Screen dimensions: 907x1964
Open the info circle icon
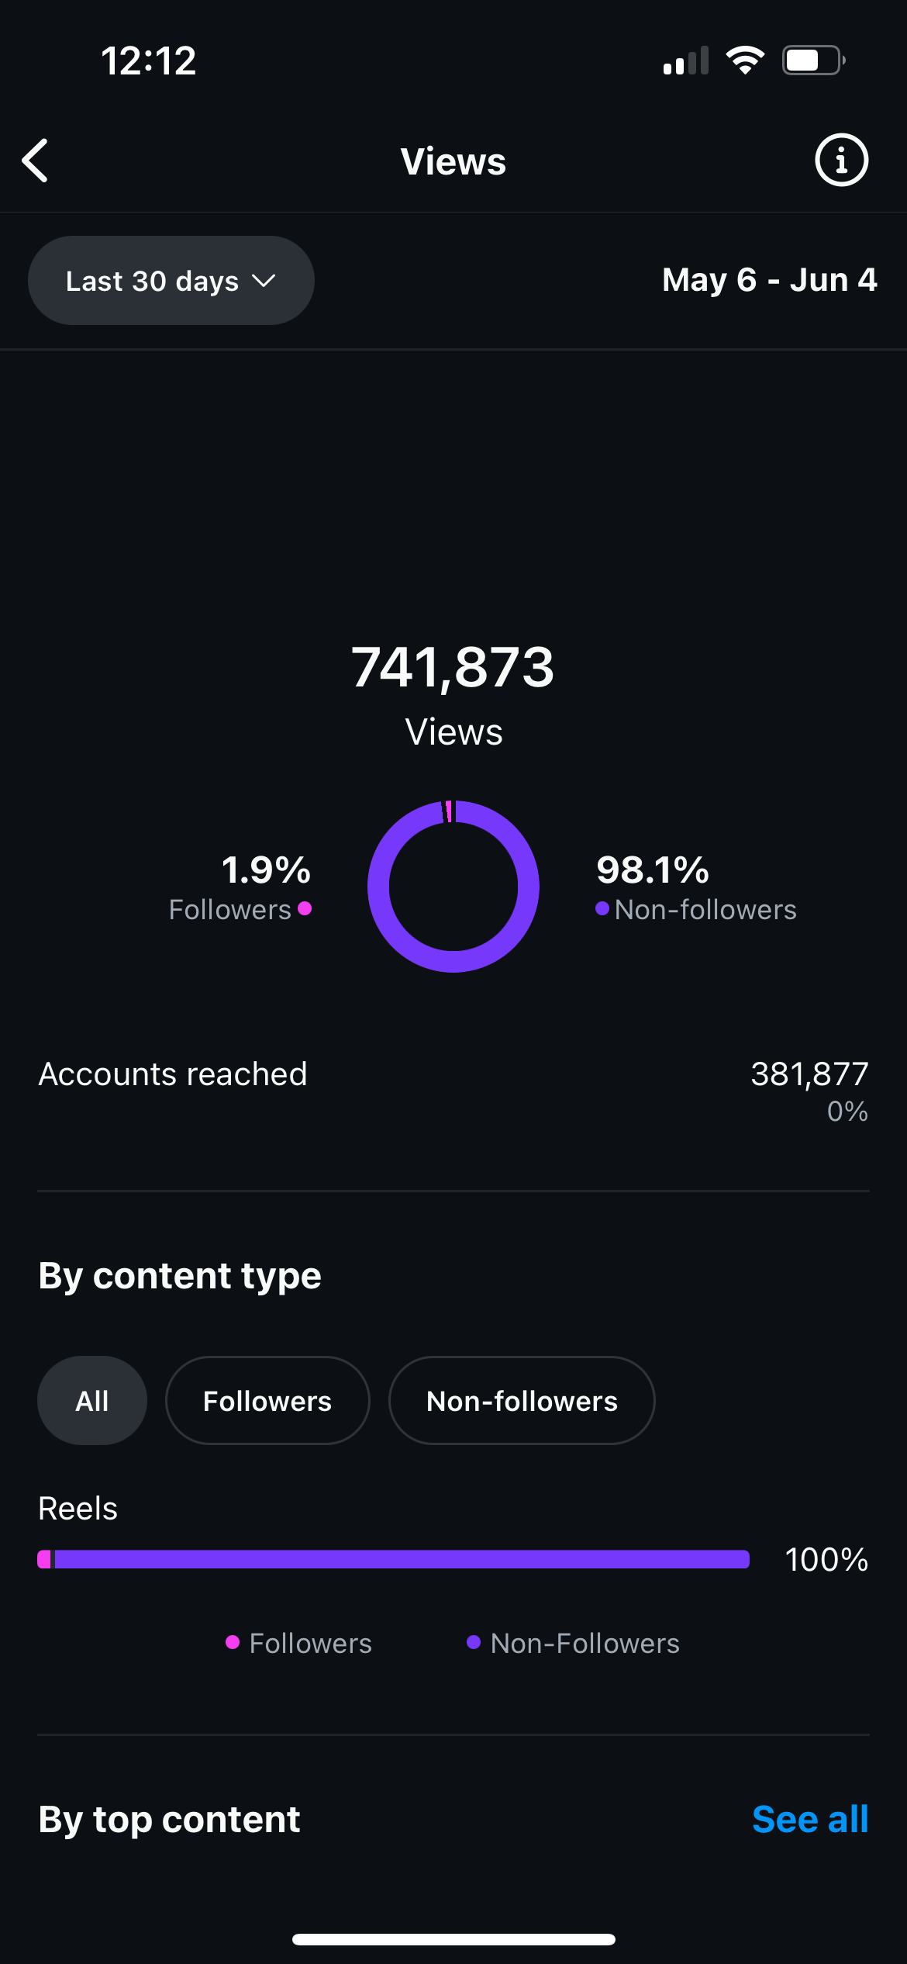point(841,161)
